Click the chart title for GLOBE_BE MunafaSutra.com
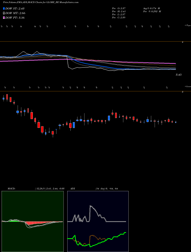Screen dimensions: 191x252 40,2
